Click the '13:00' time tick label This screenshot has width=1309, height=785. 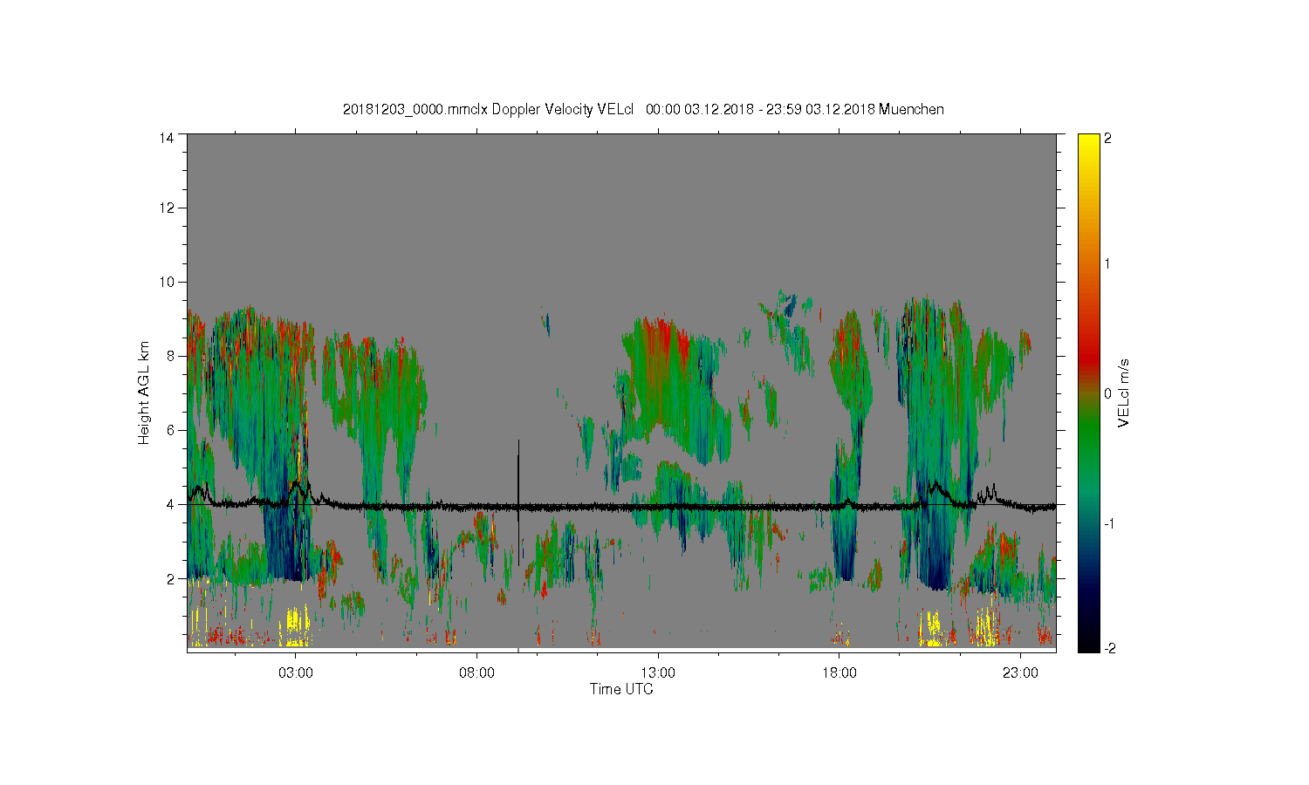658,673
